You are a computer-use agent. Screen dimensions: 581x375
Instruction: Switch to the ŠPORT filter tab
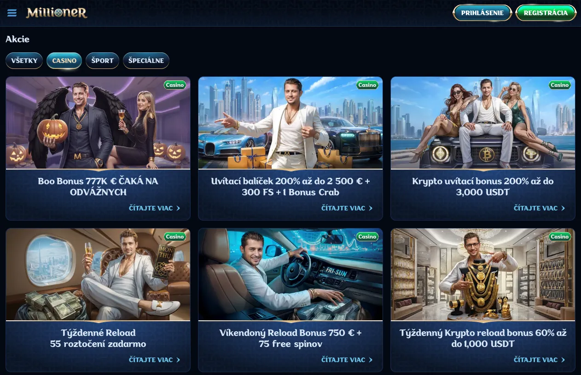tap(103, 61)
